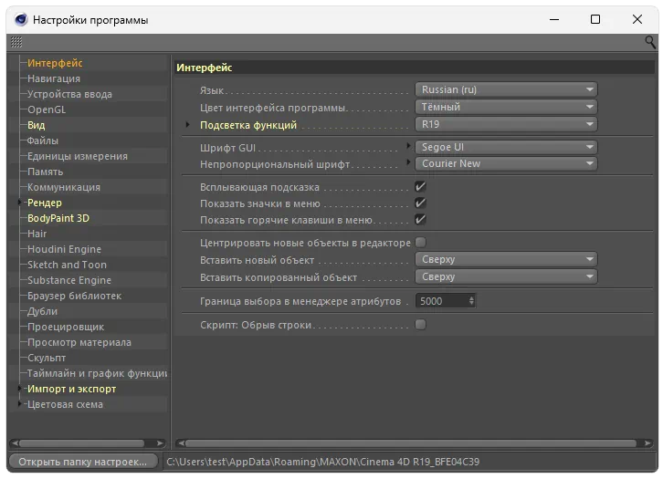
Task: Select the Дубли category
Action: 42,311
